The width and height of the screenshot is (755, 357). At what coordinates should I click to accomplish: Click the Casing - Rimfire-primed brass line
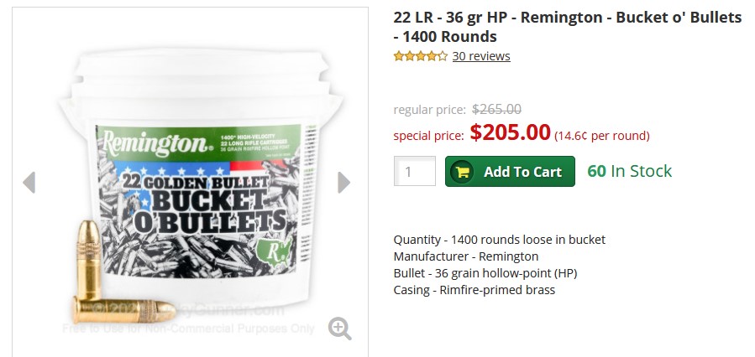(474, 290)
